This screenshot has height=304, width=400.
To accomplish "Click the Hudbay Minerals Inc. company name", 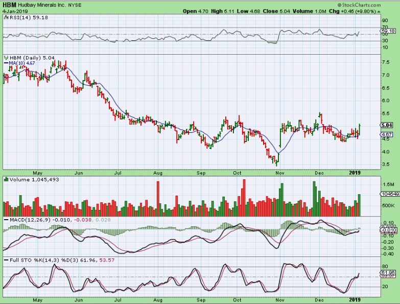I will [42, 5].
